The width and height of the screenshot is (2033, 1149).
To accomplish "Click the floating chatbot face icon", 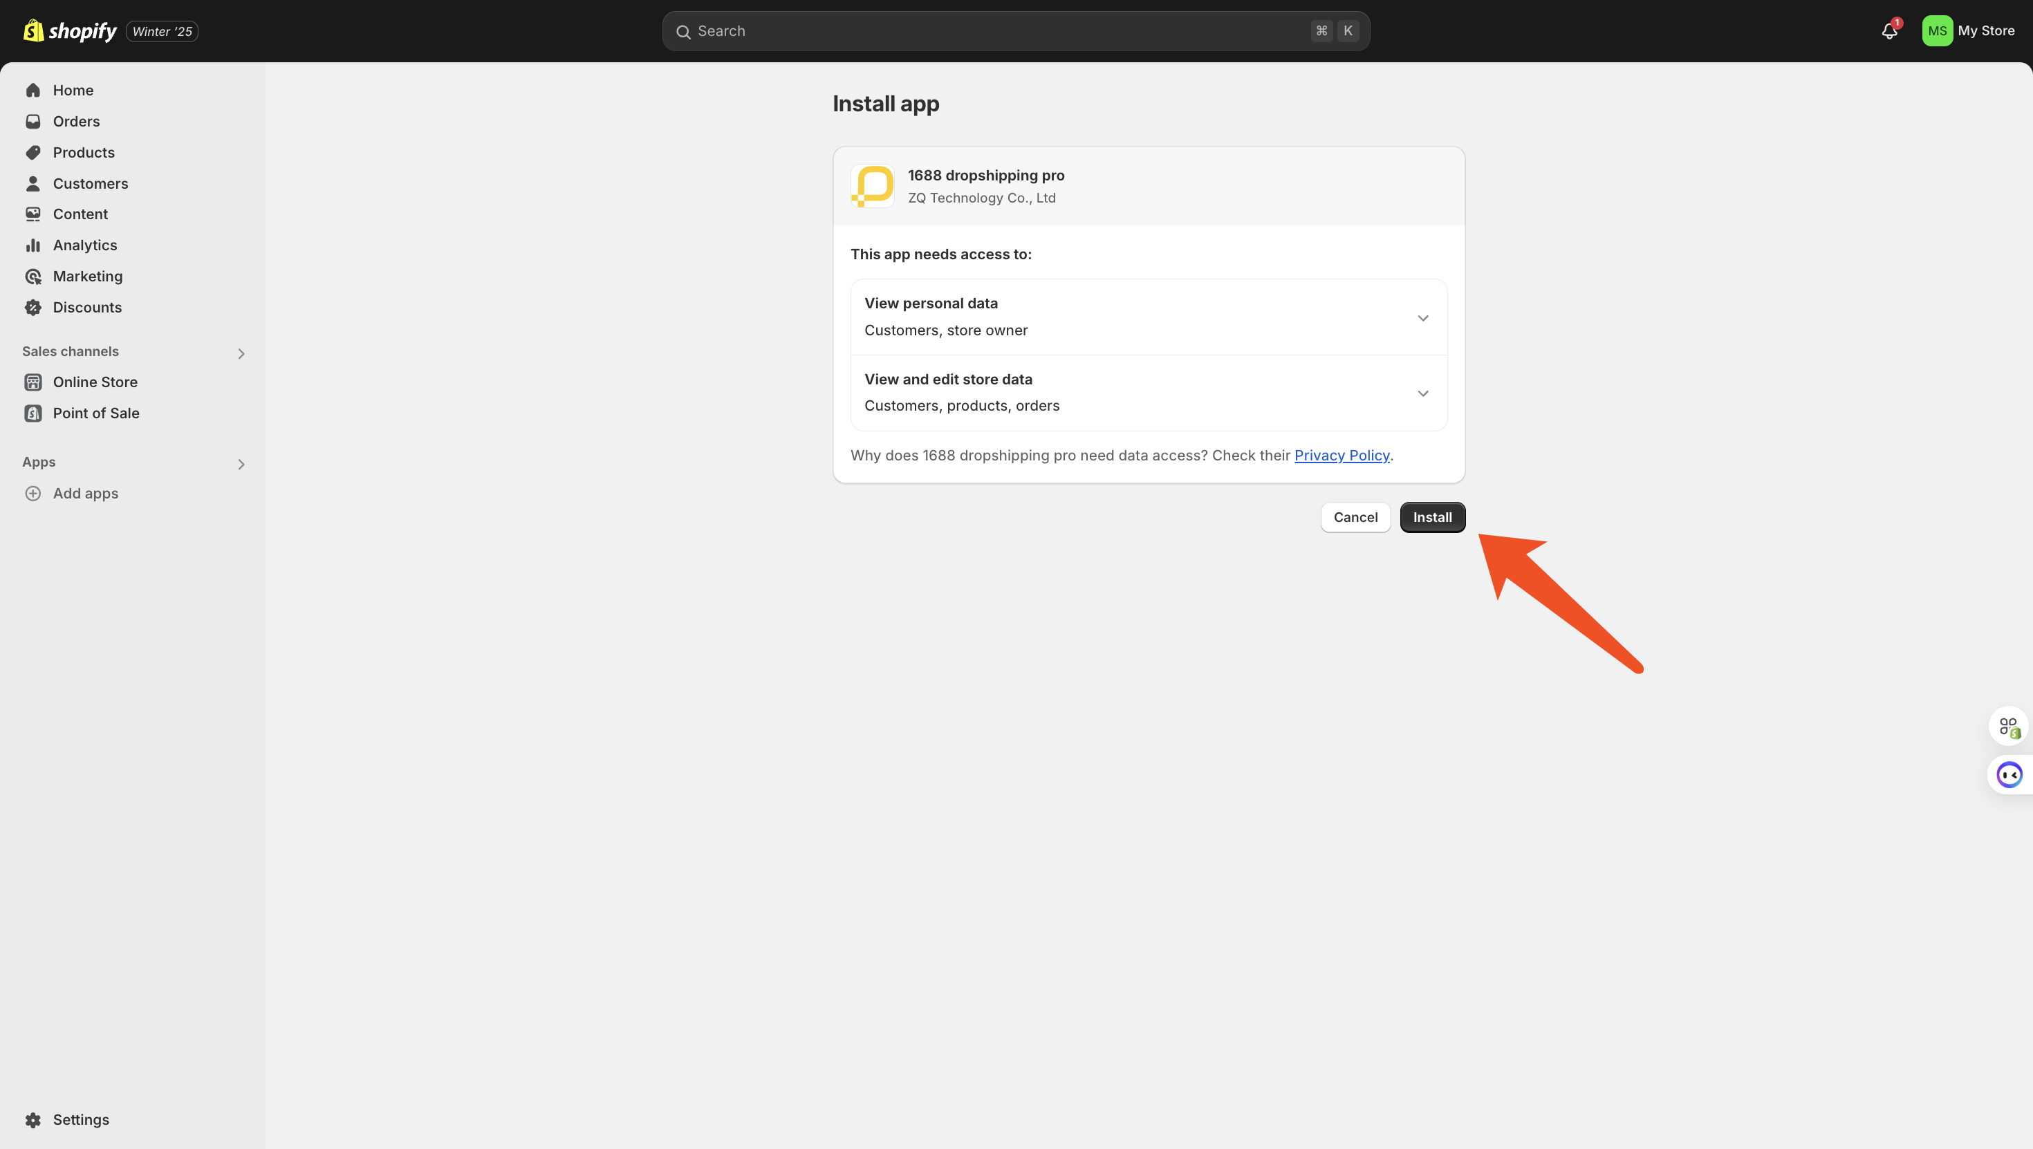I will point(2009,774).
